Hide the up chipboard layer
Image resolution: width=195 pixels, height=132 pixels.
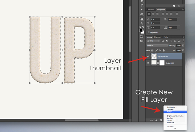coord(148,56)
